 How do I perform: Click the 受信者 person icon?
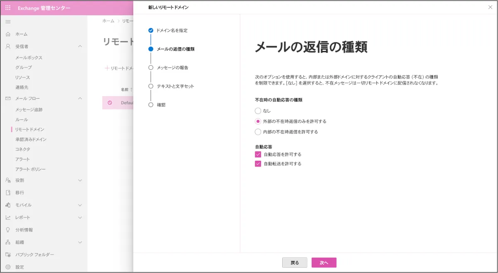tap(8, 46)
